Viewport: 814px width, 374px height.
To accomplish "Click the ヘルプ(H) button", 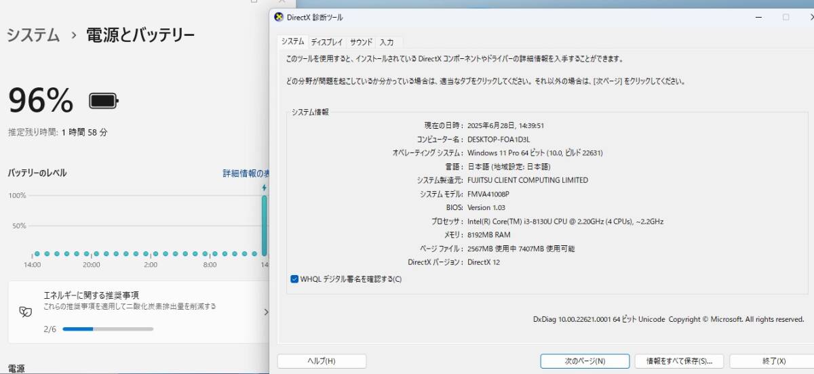I will point(322,361).
